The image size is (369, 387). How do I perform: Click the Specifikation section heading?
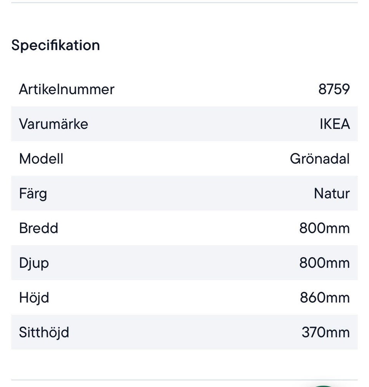click(x=56, y=45)
